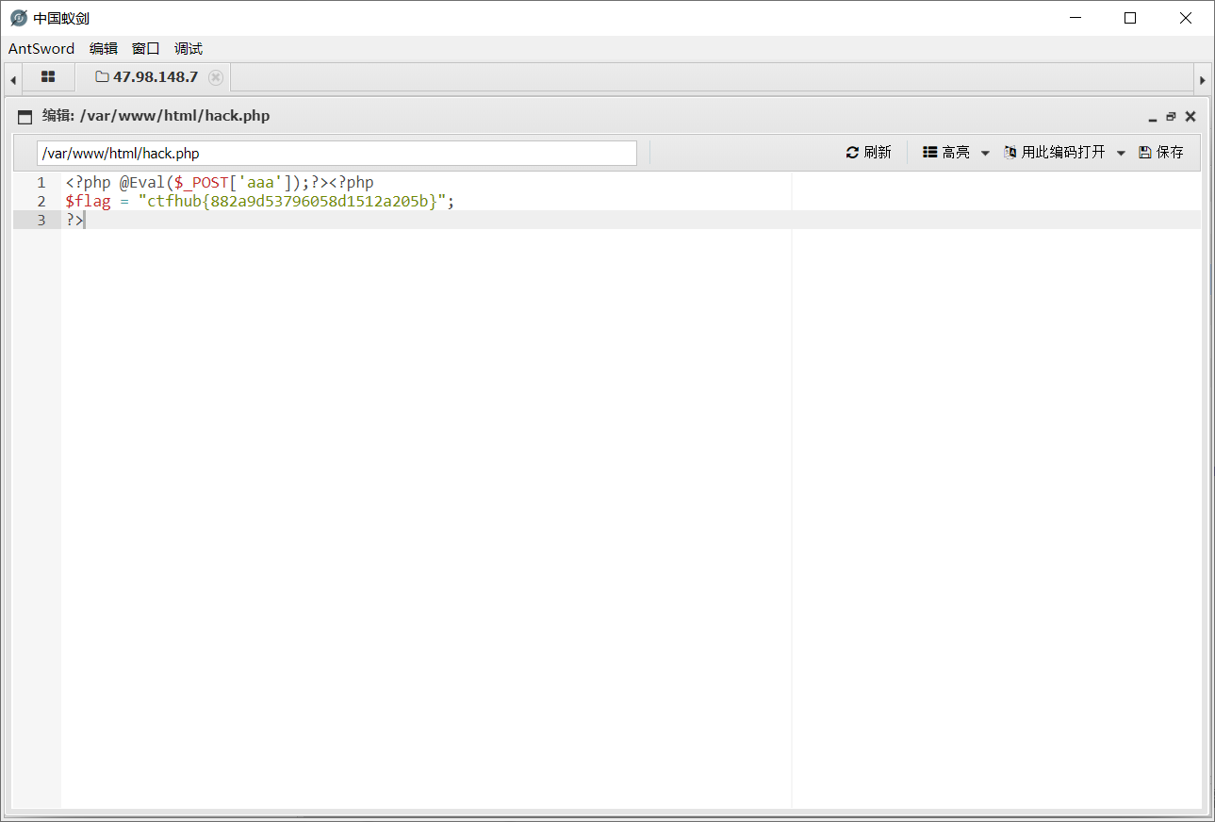The width and height of the screenshot is (1215, 822).
Task: Click the closing ?> on line 3
Action: point(74,221)
